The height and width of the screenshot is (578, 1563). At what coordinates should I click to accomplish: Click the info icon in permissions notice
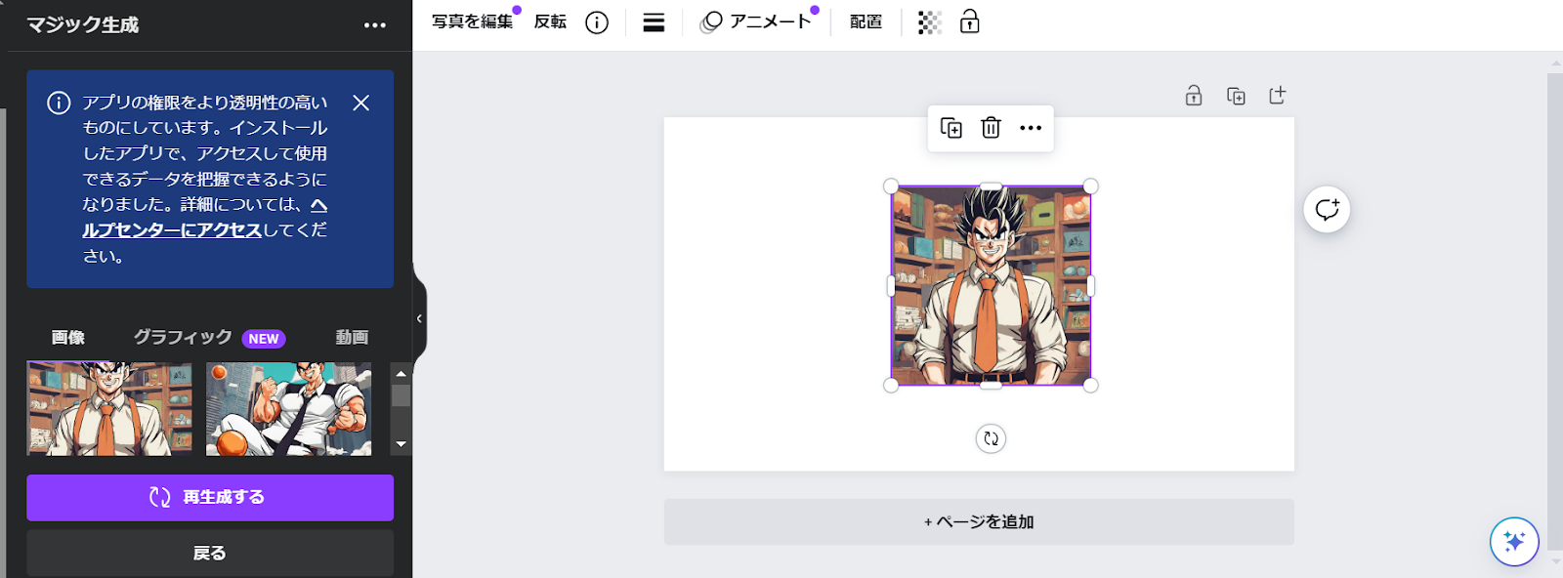coord(59,103)
